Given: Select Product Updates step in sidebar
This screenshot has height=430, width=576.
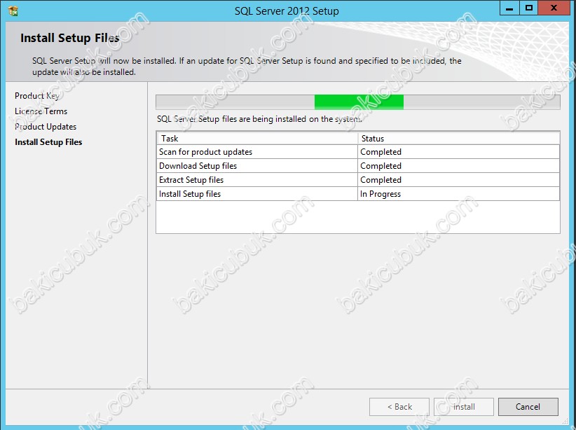Looking at the screenshot, I should click(x=46, y=127).
